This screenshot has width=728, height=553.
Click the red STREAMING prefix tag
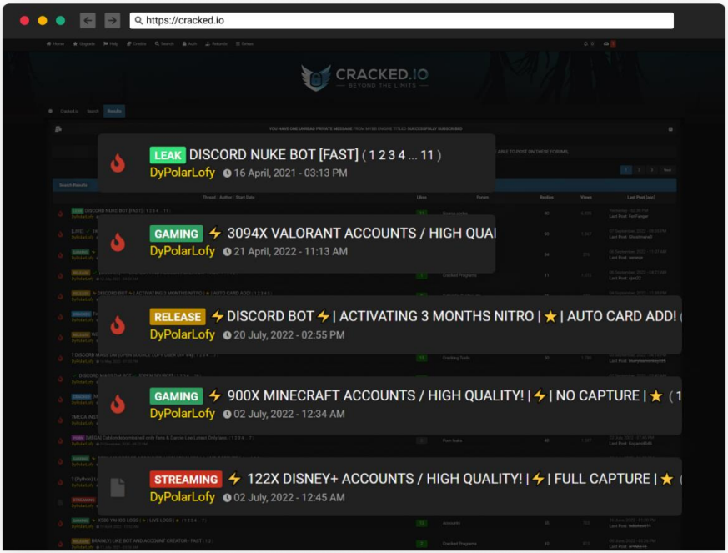(x=186, y=479)
